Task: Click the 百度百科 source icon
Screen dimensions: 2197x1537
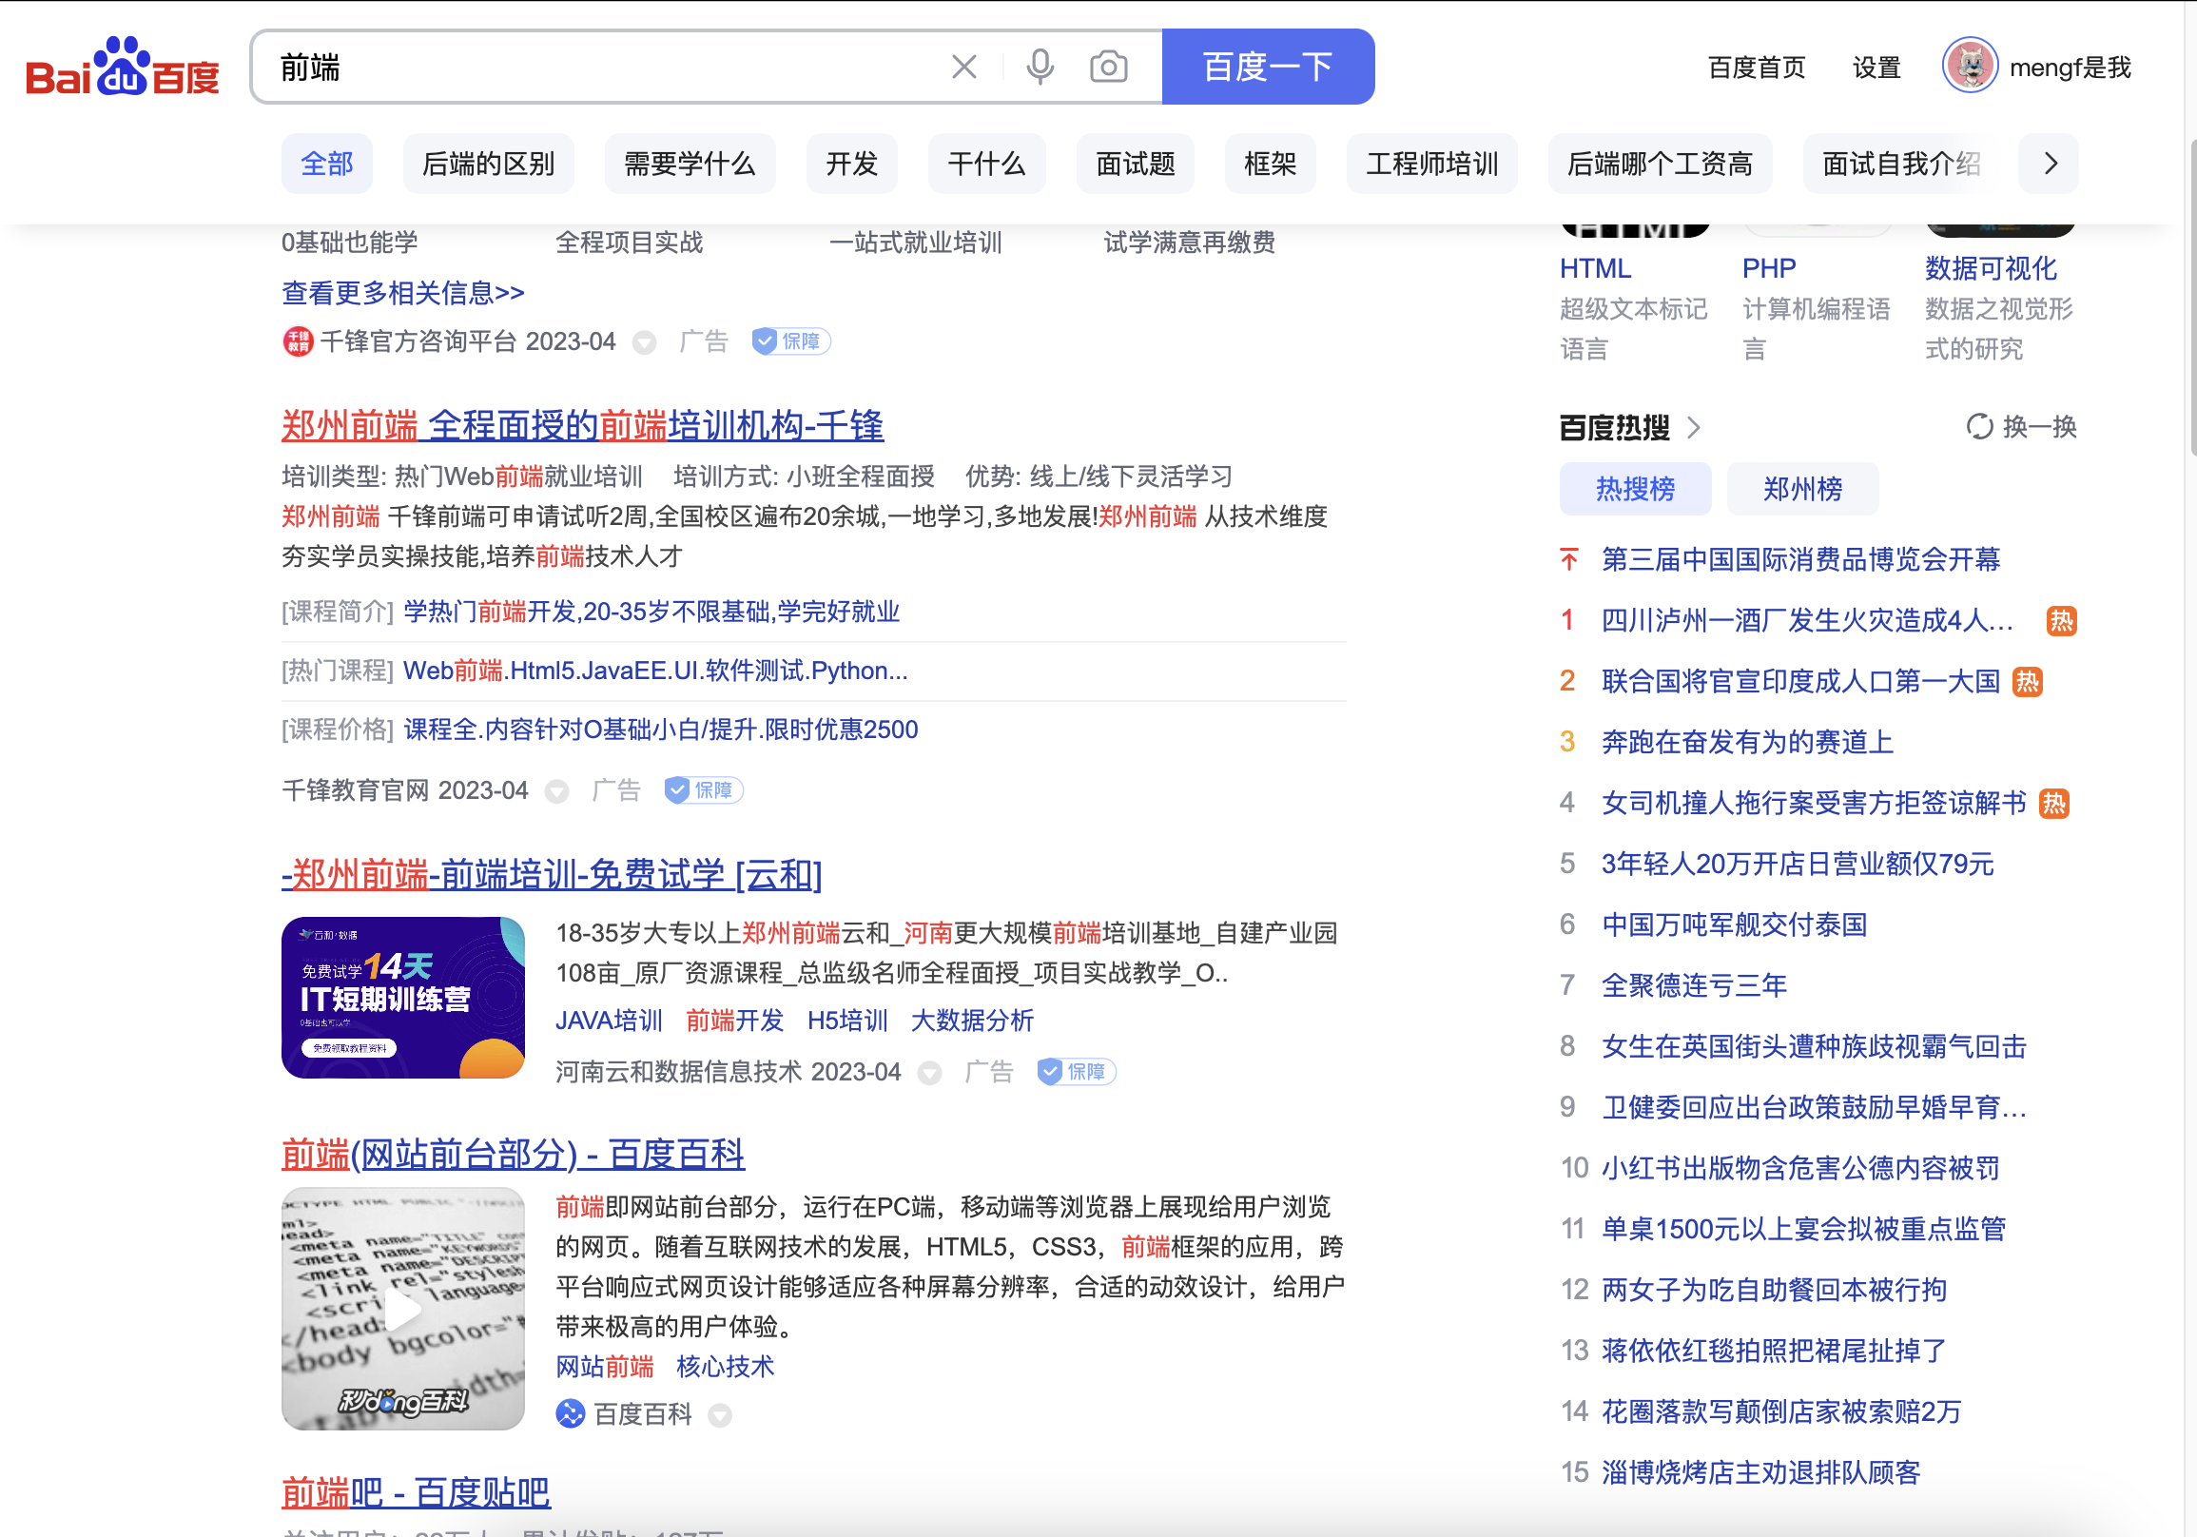Action: point(571,1413)
